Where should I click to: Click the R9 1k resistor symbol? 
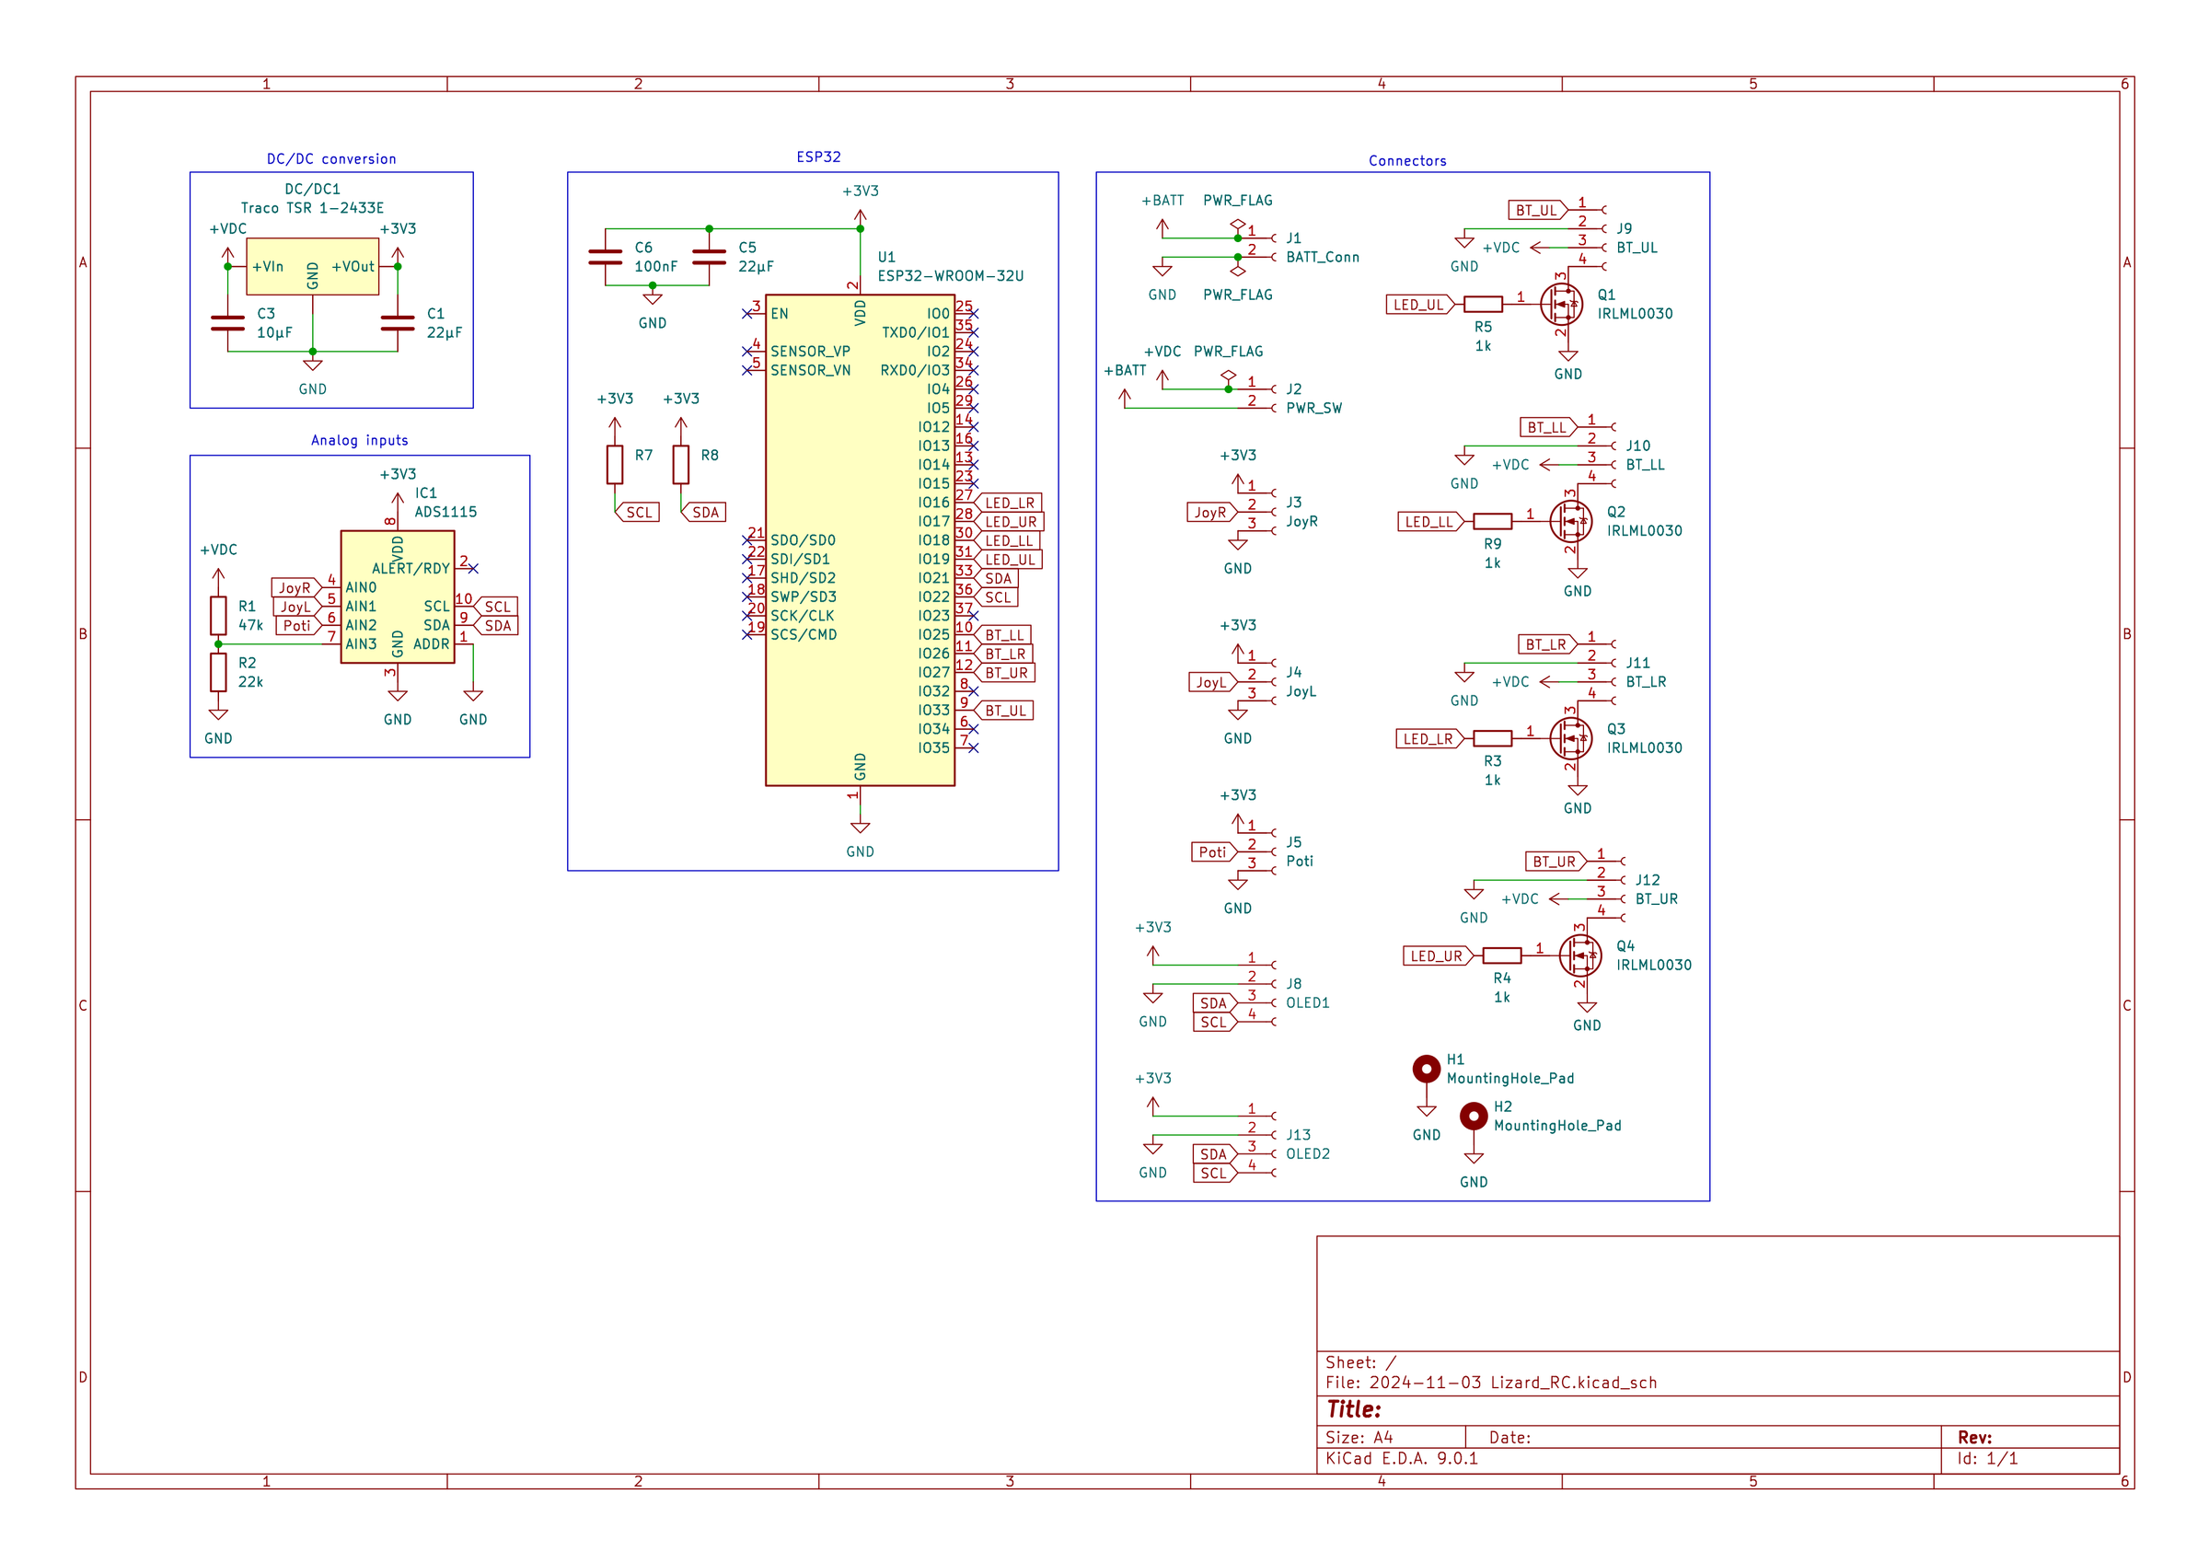pyautogui.click(x=1492, y=522)
